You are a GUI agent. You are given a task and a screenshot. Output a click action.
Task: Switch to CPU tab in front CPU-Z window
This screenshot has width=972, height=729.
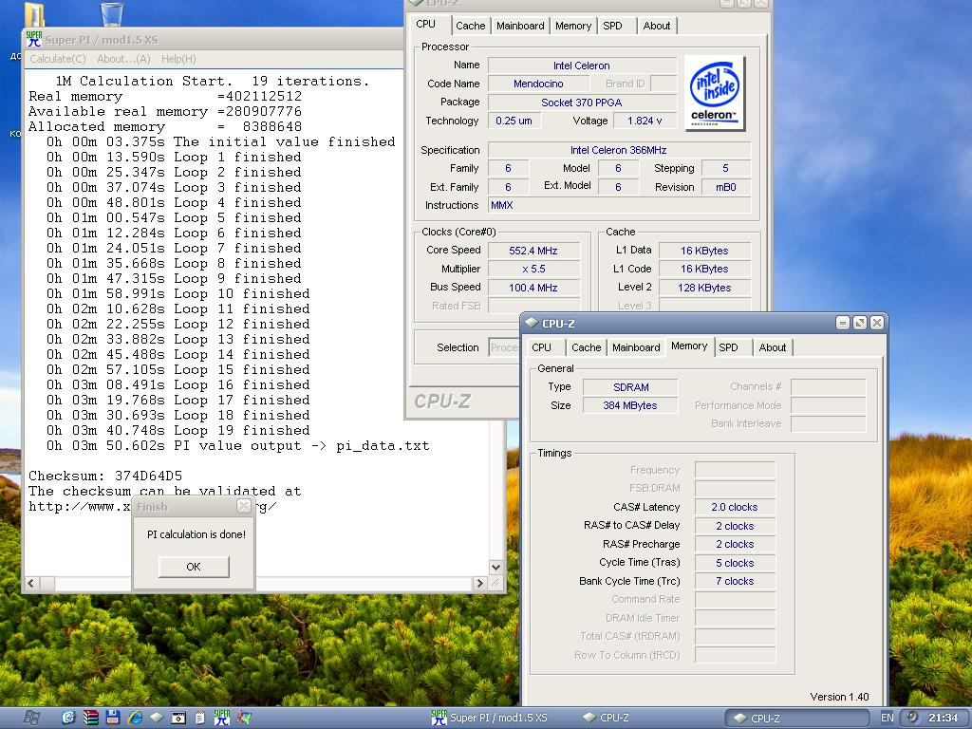[x=541, y=347]
